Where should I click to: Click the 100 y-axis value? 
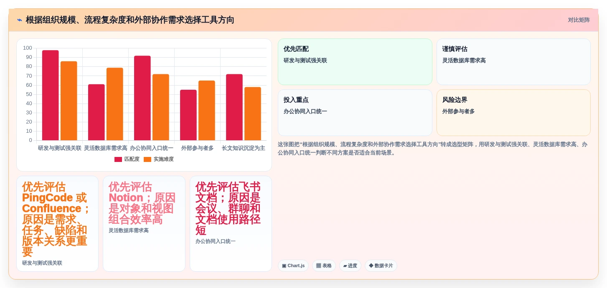(28, 48)
